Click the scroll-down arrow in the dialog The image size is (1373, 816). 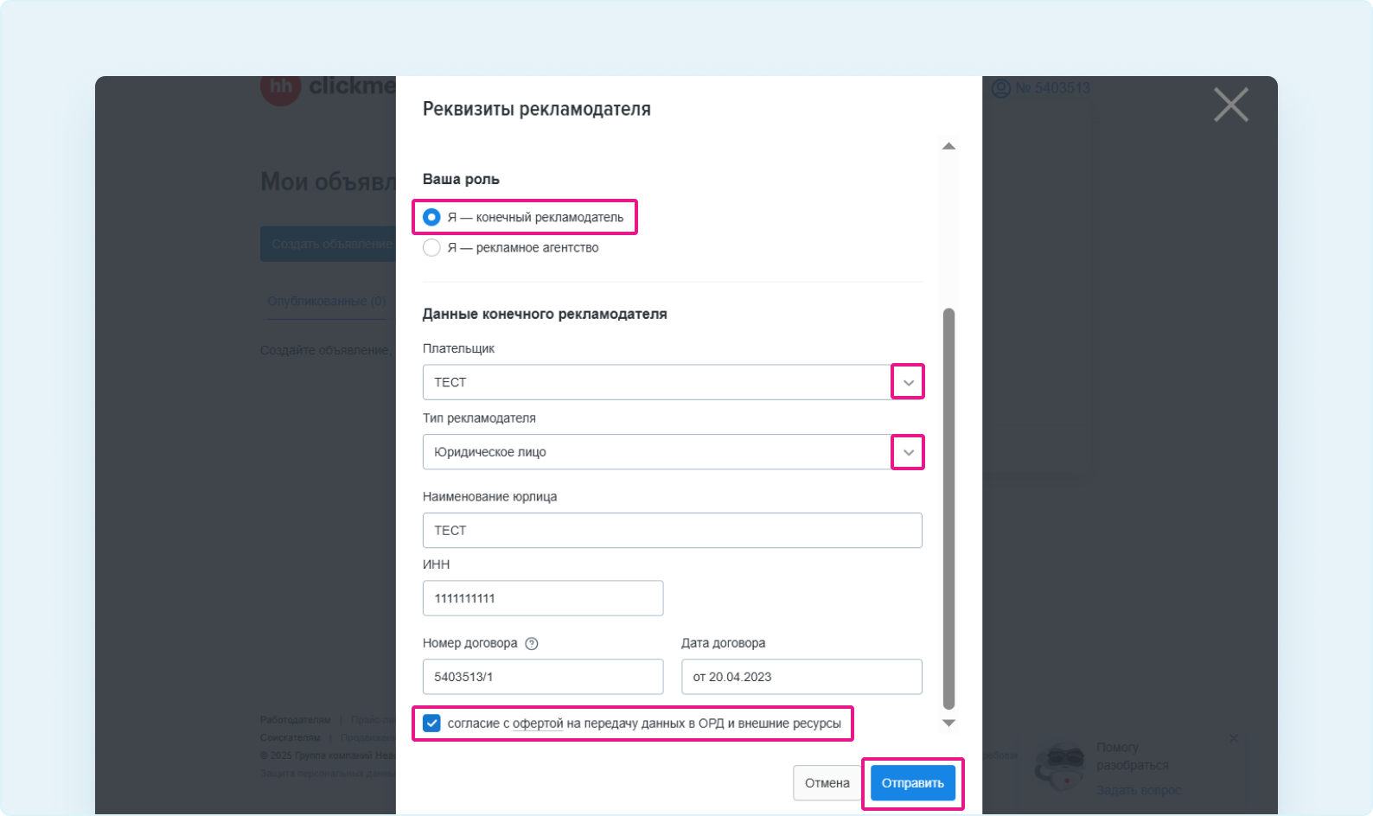[x=948, y=723]
